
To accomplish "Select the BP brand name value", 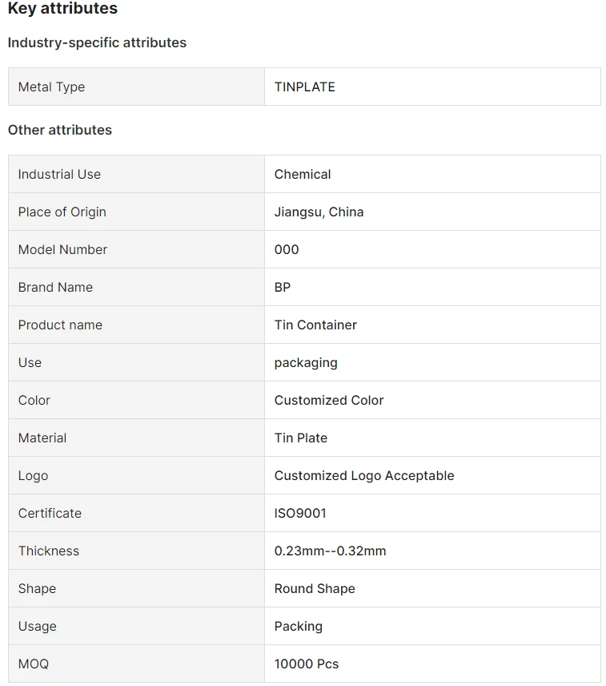I will [283, 287].
